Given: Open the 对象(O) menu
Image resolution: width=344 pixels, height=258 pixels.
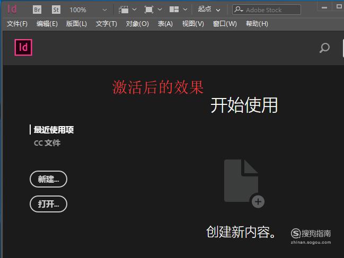Looking at the screenshot, I should (x=137, y=24).
